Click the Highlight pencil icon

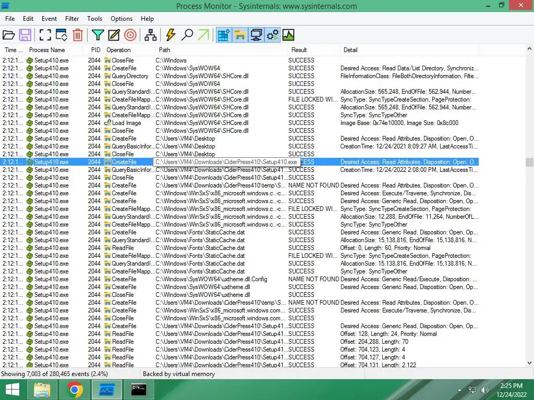coord(114,35)
